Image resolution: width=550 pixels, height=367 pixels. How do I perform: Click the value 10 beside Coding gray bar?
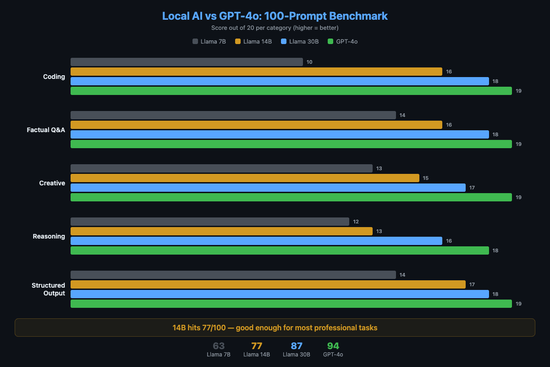click(x=309, y=62)
